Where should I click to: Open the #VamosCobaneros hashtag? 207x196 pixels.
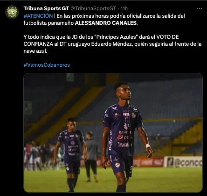coord(47,65)
